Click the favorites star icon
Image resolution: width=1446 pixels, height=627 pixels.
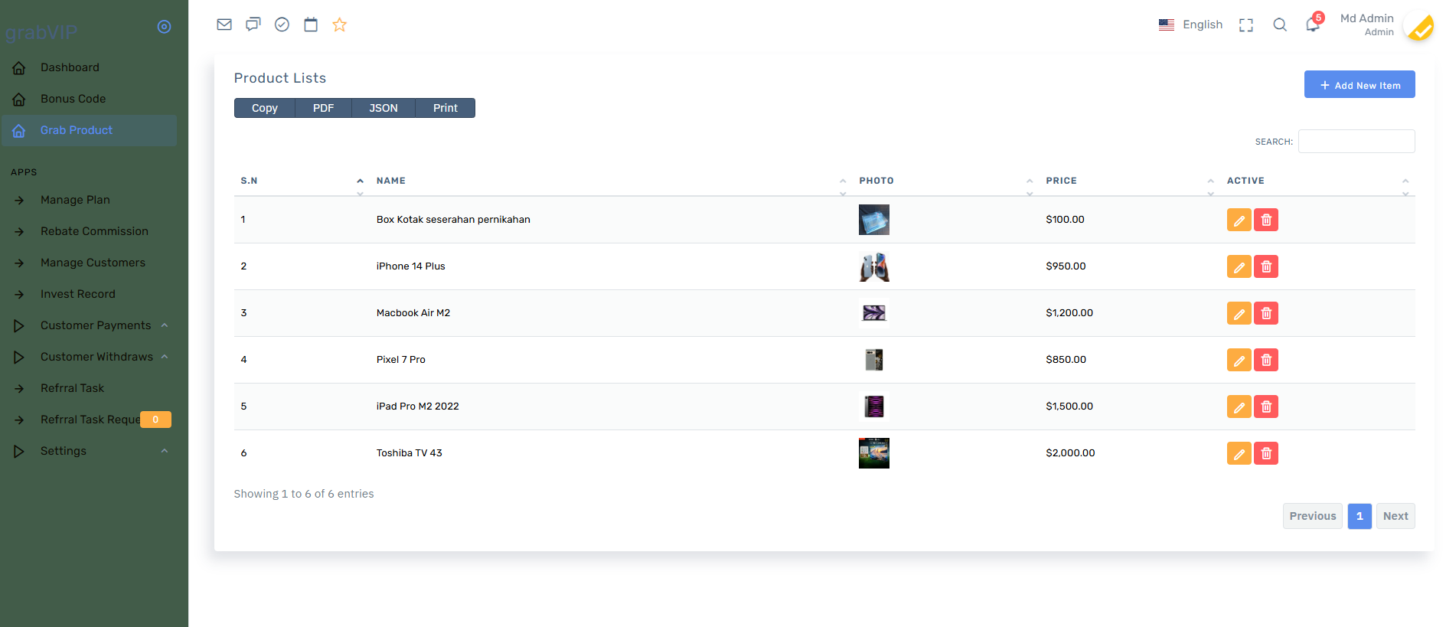(340, 24)
